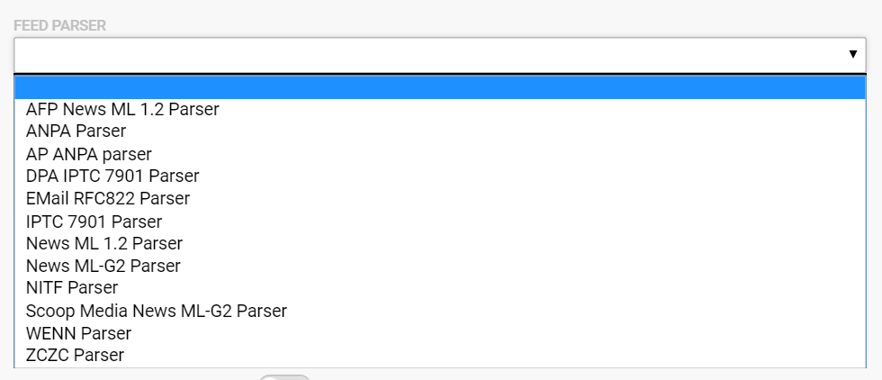Pick the ZCZC Parser entry
Screen dimensions: 882x380
coord(76,355)
